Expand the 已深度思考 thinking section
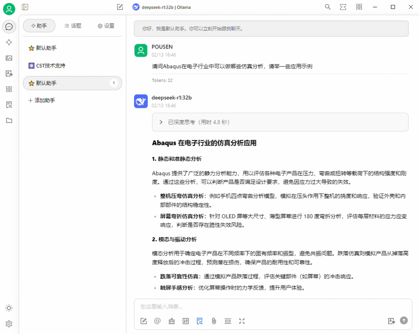Image resolution: width=419 pixels, height=334 pixels. click(161, 122)
